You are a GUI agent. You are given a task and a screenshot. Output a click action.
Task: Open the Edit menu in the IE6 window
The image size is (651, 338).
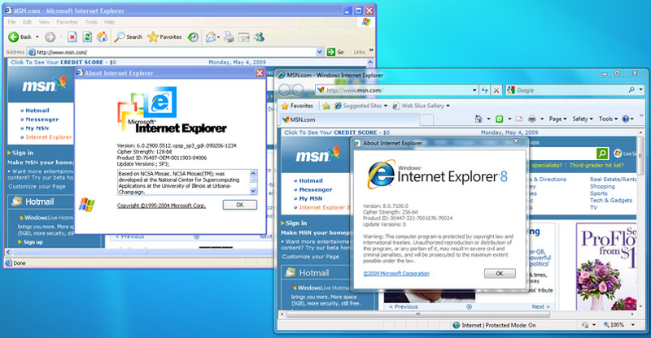[27, 22]
